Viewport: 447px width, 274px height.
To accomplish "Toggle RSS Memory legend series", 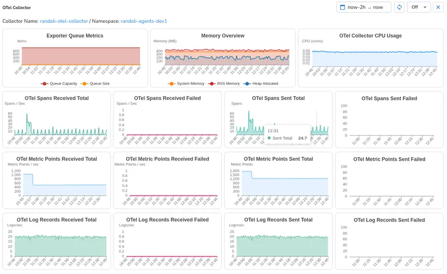I will [224, 84].
